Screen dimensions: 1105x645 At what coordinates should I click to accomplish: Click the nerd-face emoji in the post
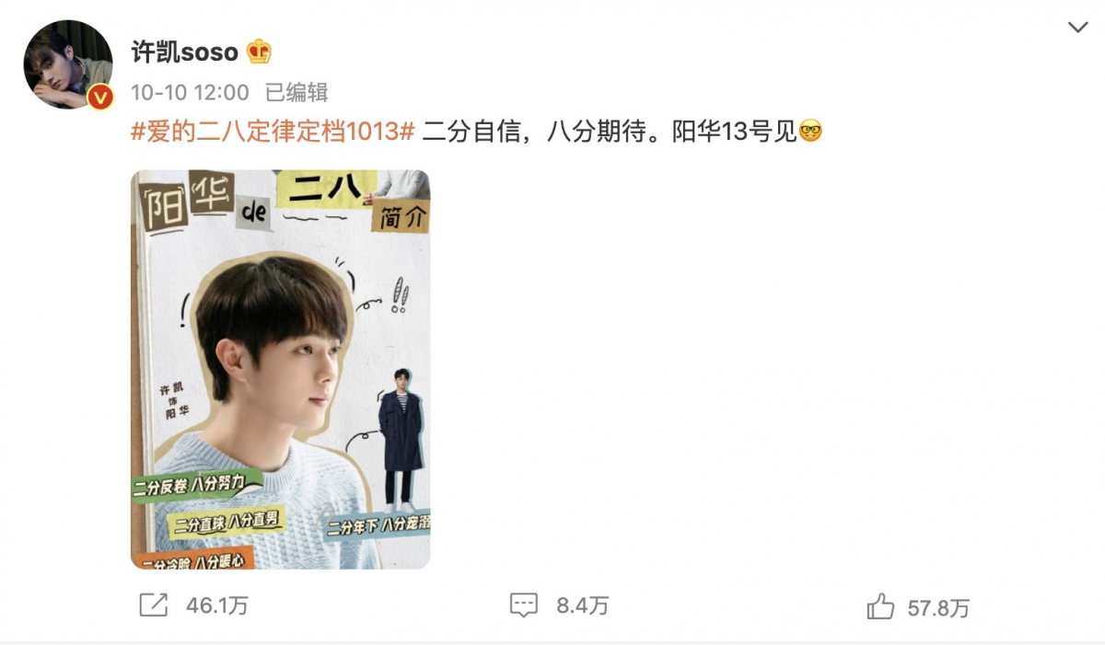pos(810,131)
